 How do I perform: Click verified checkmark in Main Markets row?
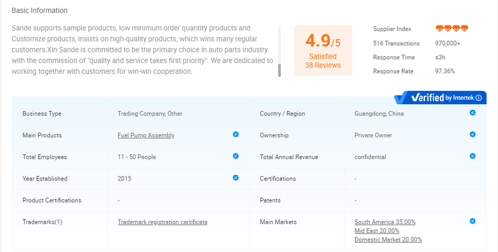pyautogui.click(x=473, y=221)
